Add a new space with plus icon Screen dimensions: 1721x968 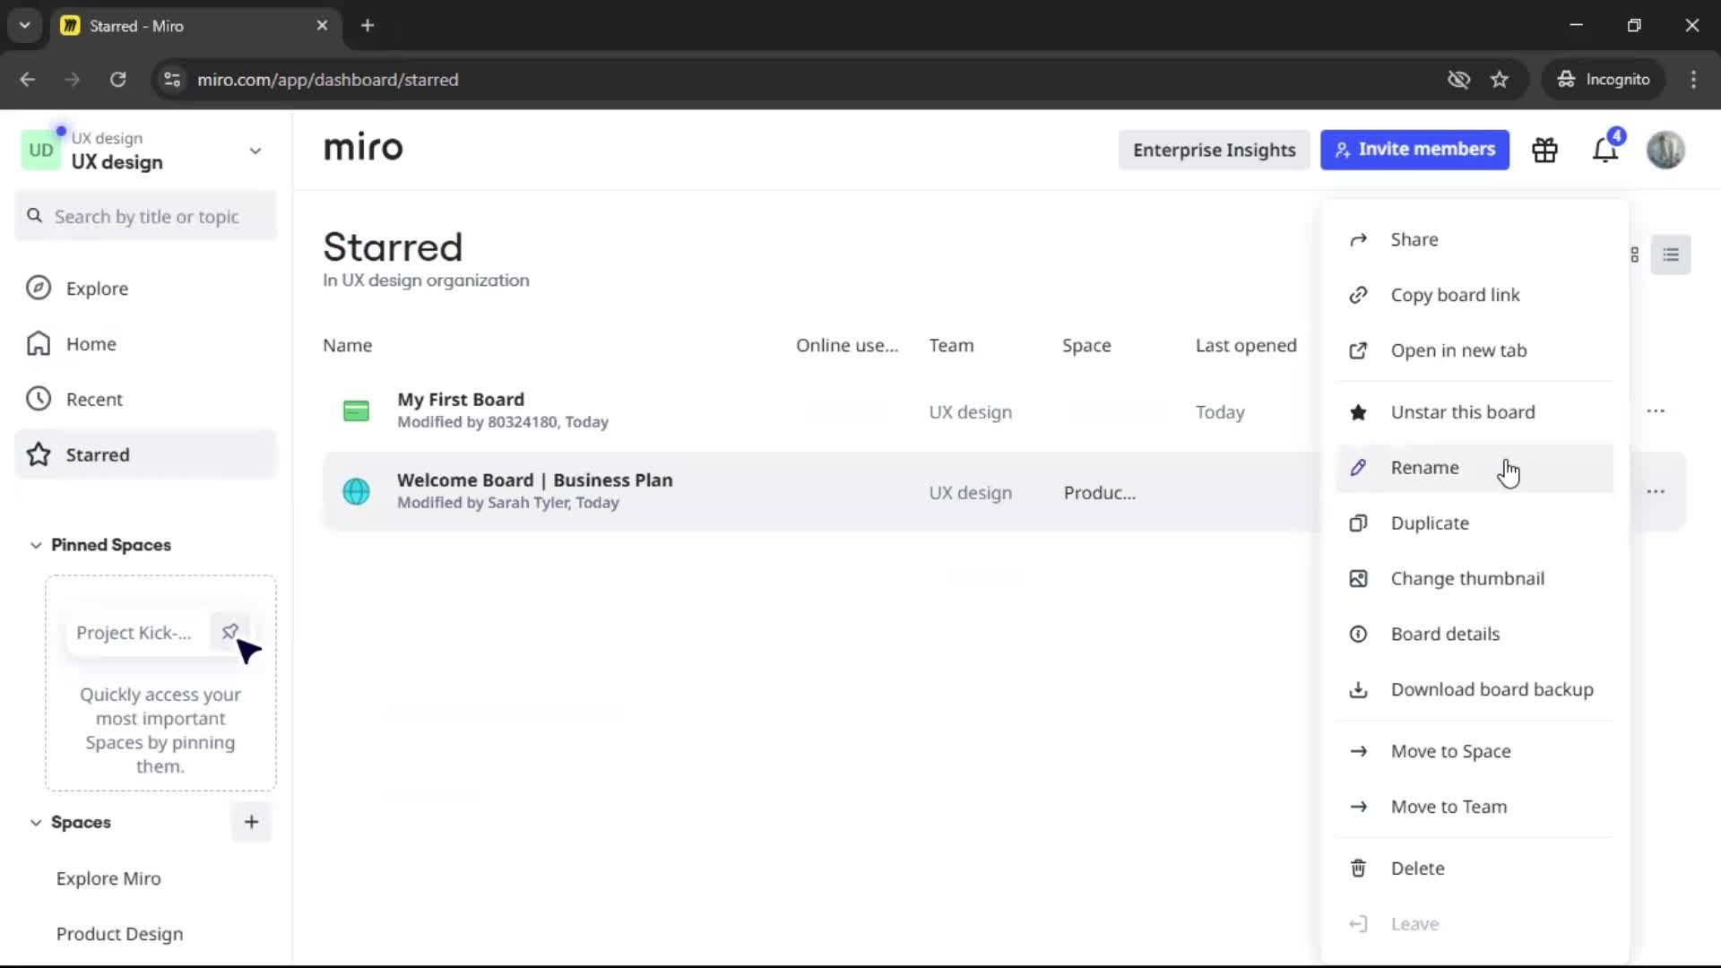point(251,822)
